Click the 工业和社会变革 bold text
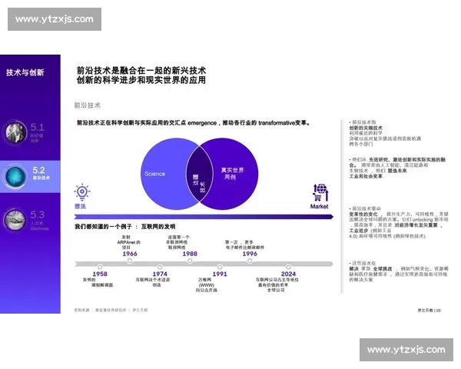 (x=366, y=176)
